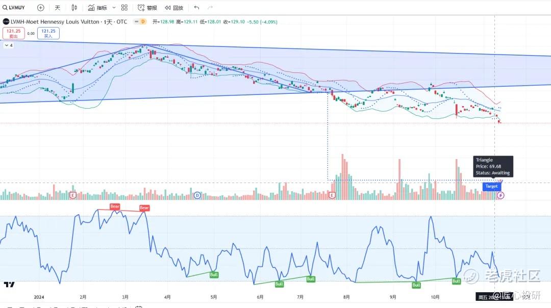551x308 pixels.
Task: Click the Bull divergence label above 5月
Action: pyautogui.click(x=214, y=275)
